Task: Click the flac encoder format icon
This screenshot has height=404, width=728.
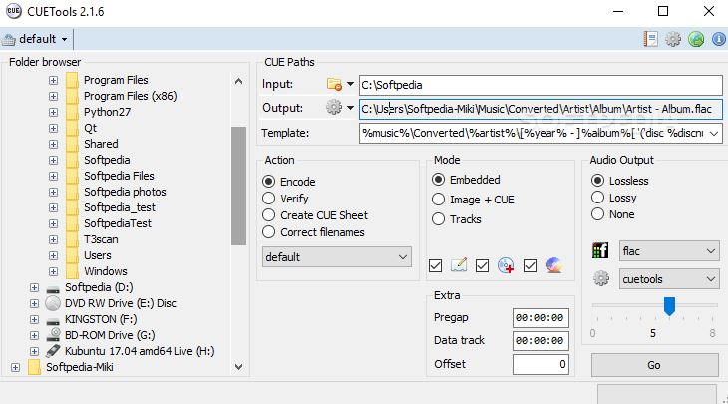Action: tap(600, 250)
